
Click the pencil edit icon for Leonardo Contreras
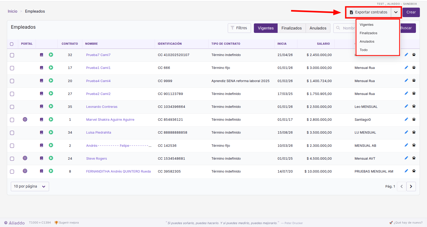click(x=406, y=106)
